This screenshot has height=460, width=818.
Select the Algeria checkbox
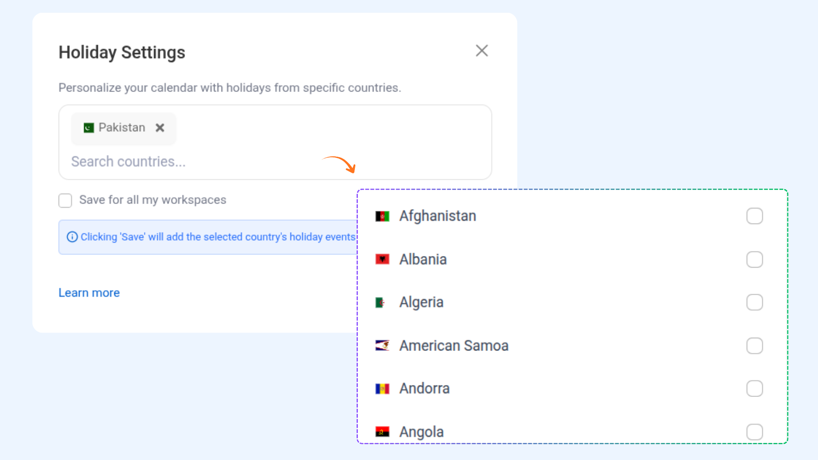[x=754, y=302]
